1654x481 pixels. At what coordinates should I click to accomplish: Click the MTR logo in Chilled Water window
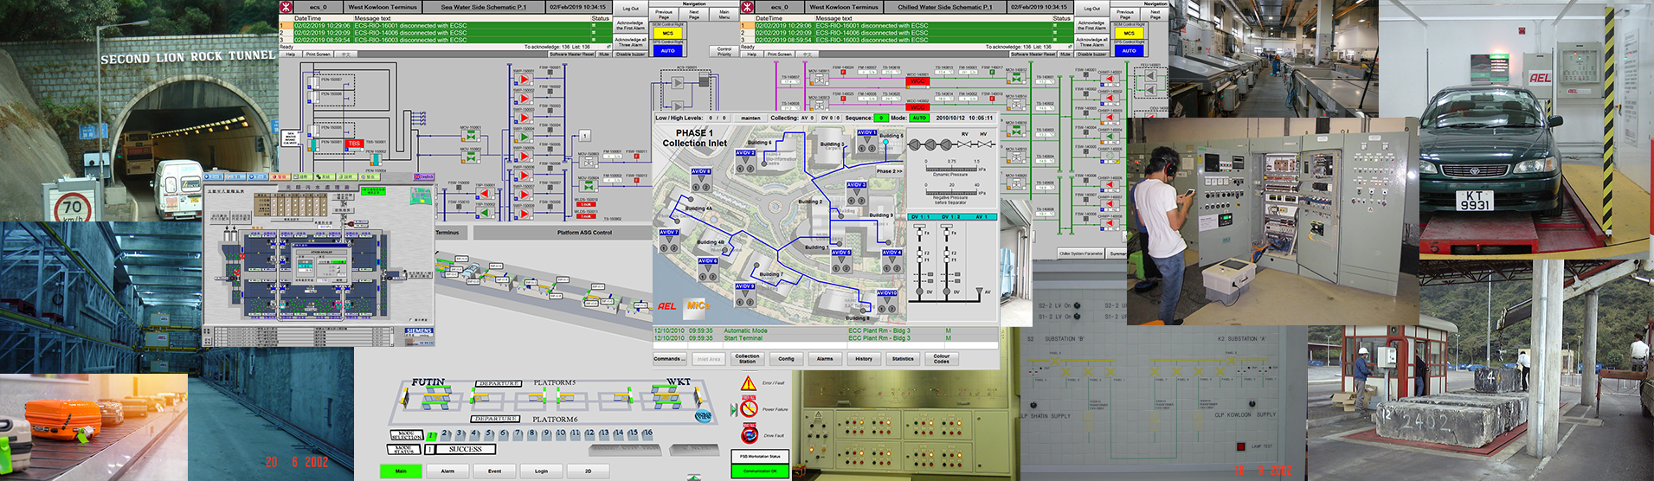click(x=748, y=6)
